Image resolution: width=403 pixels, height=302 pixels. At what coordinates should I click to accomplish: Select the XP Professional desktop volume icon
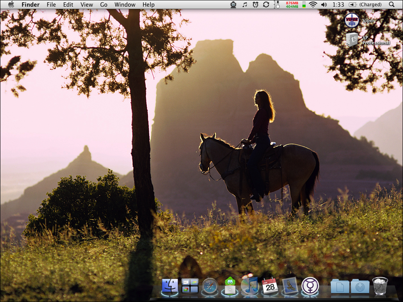[352, 40]
